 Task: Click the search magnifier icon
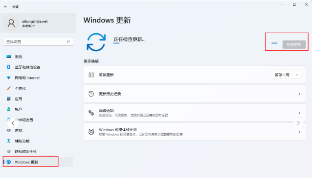click(x=68, y=41)
